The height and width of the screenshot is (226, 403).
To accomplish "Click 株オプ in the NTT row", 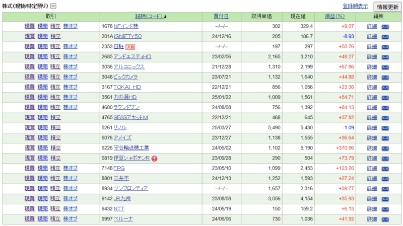I will click(70, 209).
